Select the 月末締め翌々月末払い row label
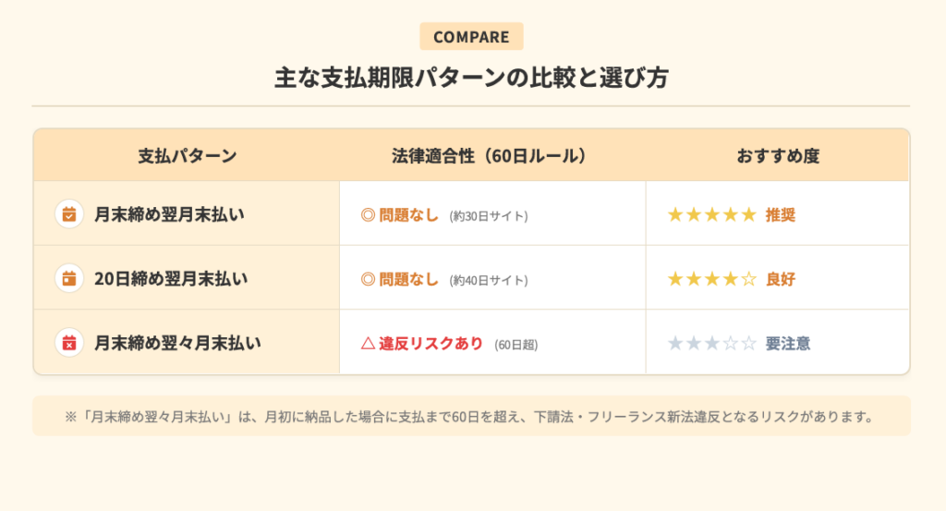 (x=177, y=344)
